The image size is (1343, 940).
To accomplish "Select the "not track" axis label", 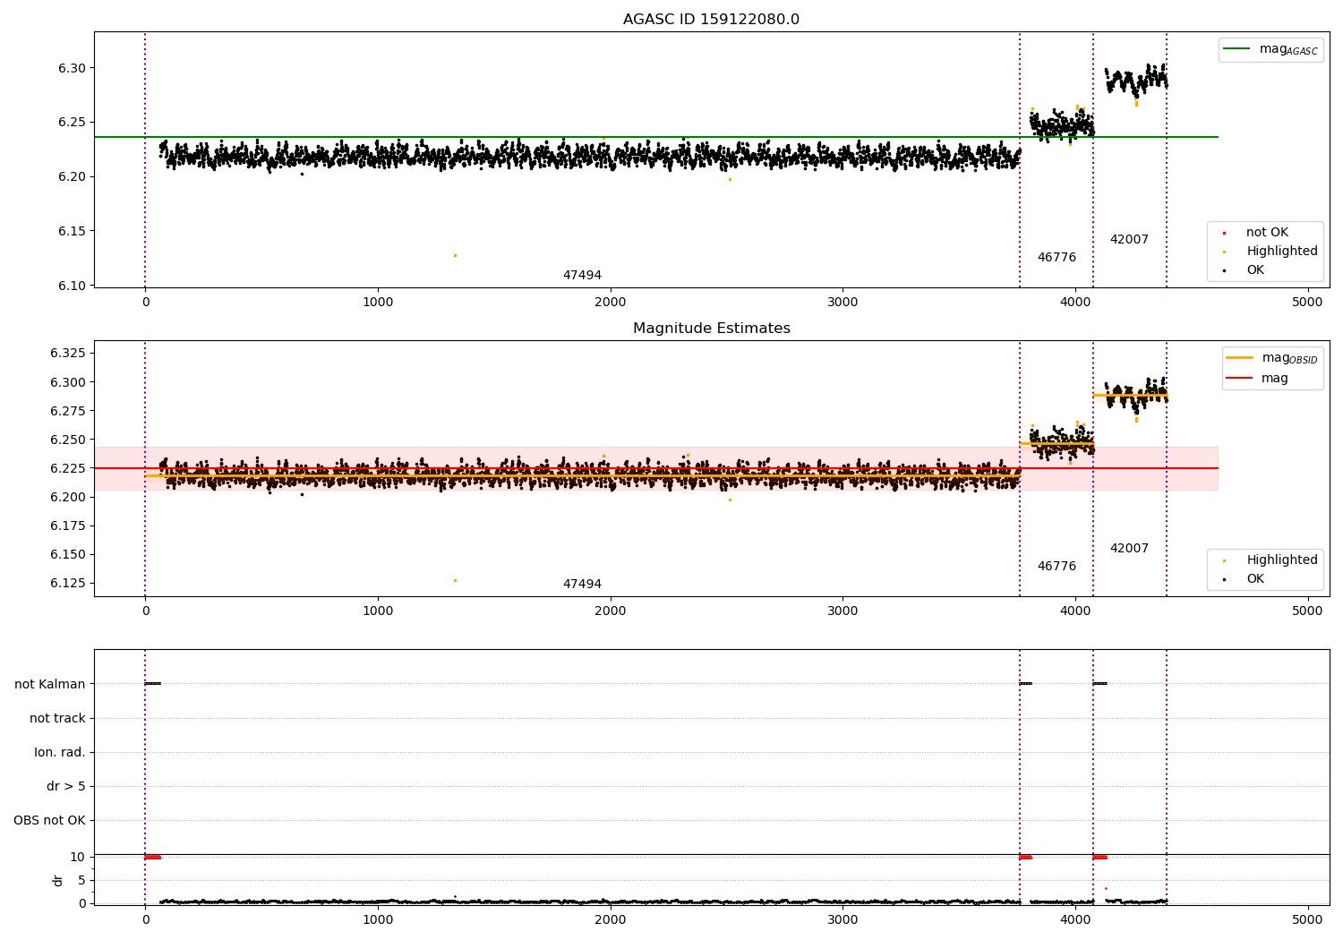I will [57, 719].
